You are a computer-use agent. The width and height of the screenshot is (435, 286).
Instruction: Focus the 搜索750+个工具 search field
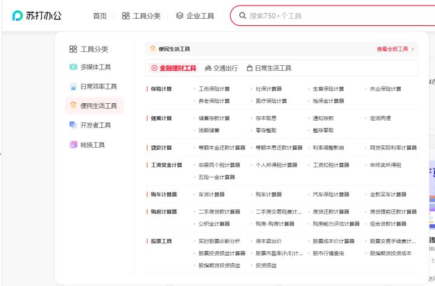point(333,16)
